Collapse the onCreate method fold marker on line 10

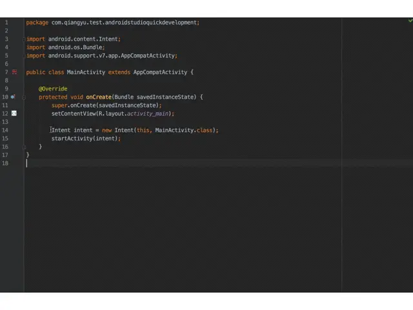(x=24, y=98)
